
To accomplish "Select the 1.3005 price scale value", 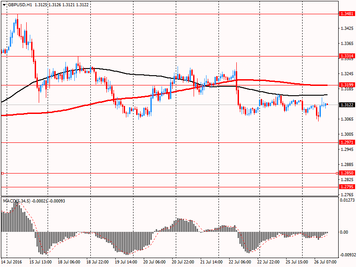I will pyautogui.click(x=347, y=134).
